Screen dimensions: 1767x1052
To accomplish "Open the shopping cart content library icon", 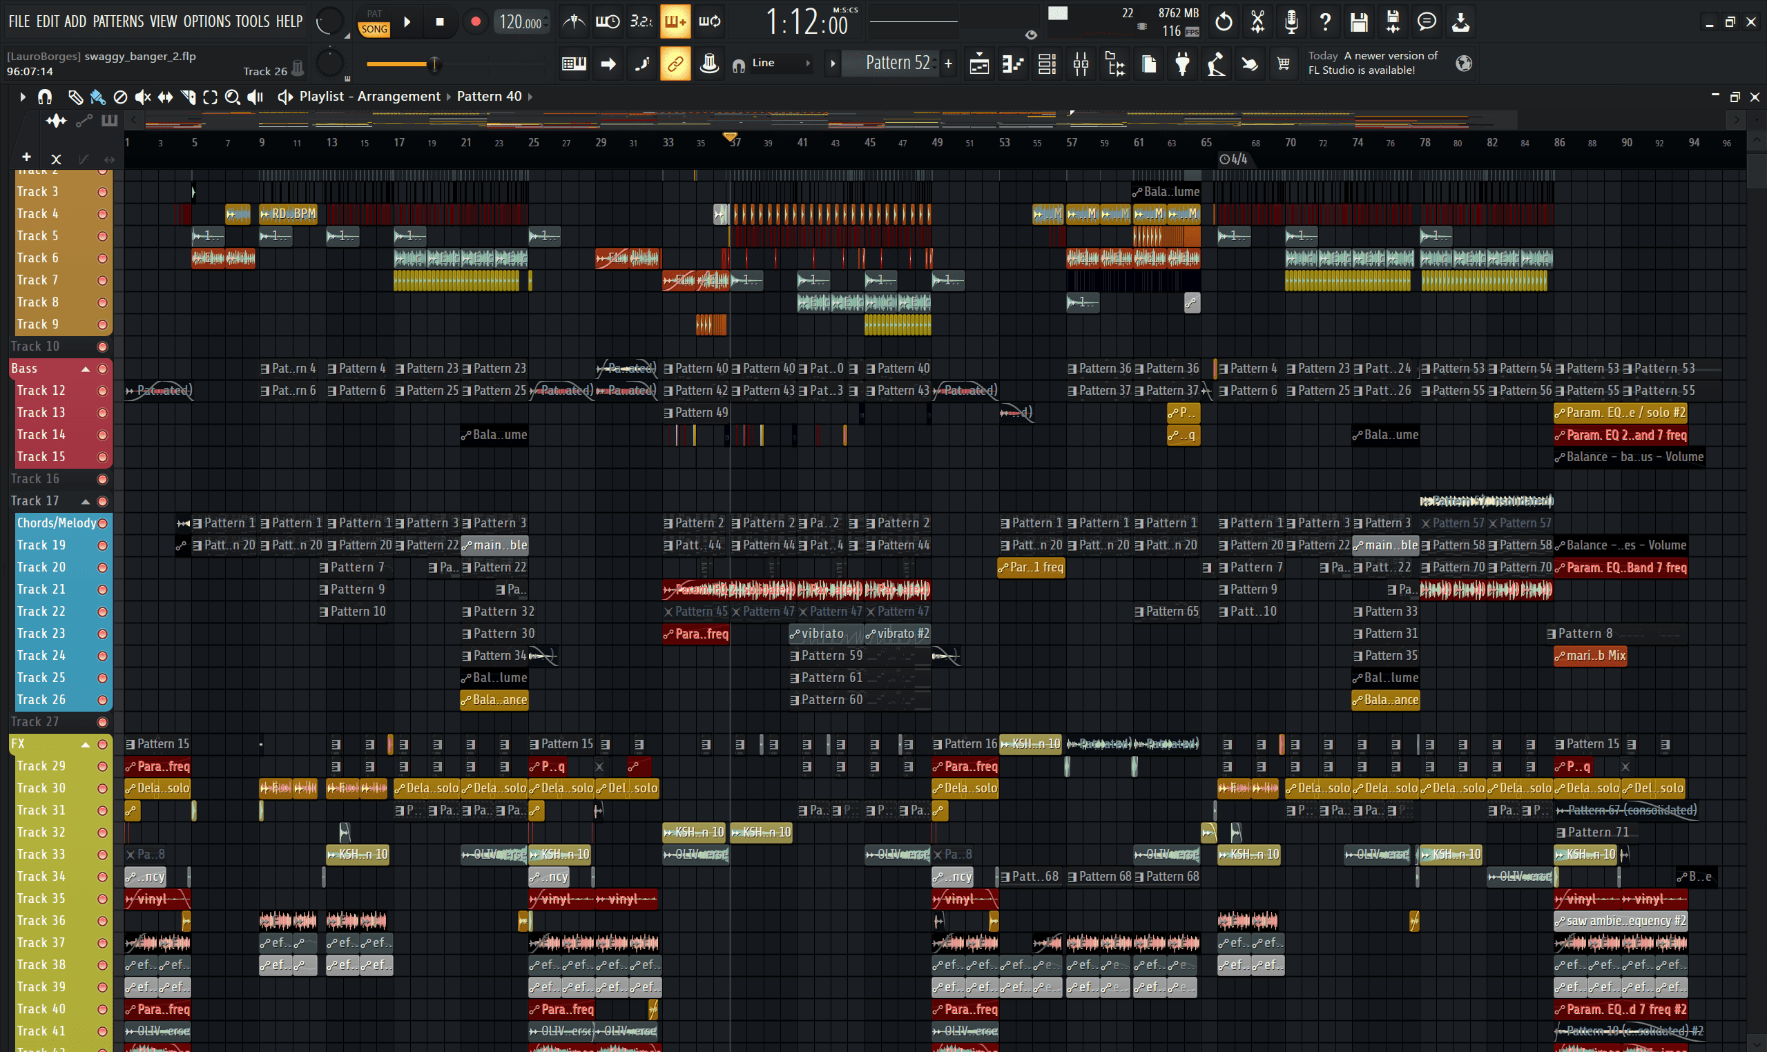I will 1284,64.
